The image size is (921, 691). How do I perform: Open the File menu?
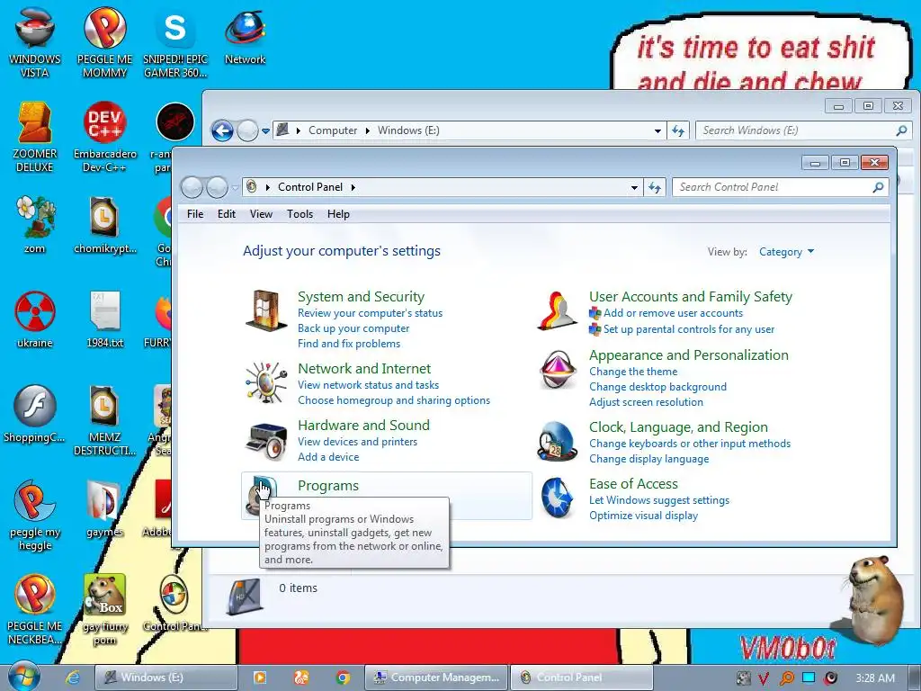point(195,214)
